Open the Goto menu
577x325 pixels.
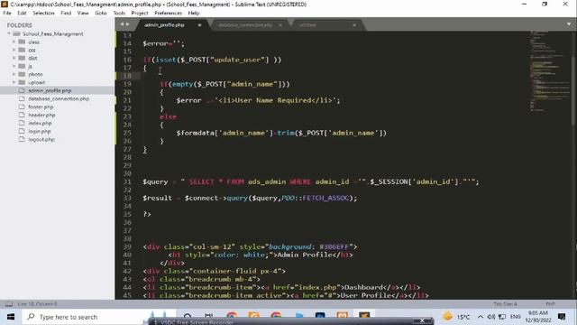tap(100, 13)
